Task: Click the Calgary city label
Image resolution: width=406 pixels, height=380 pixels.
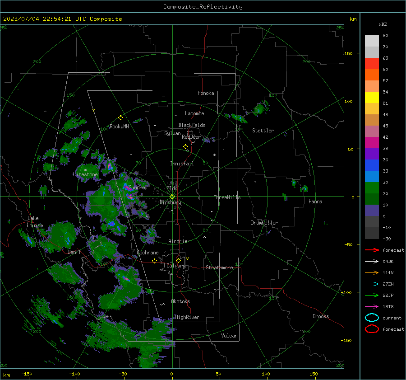Action: coord(176,266)
